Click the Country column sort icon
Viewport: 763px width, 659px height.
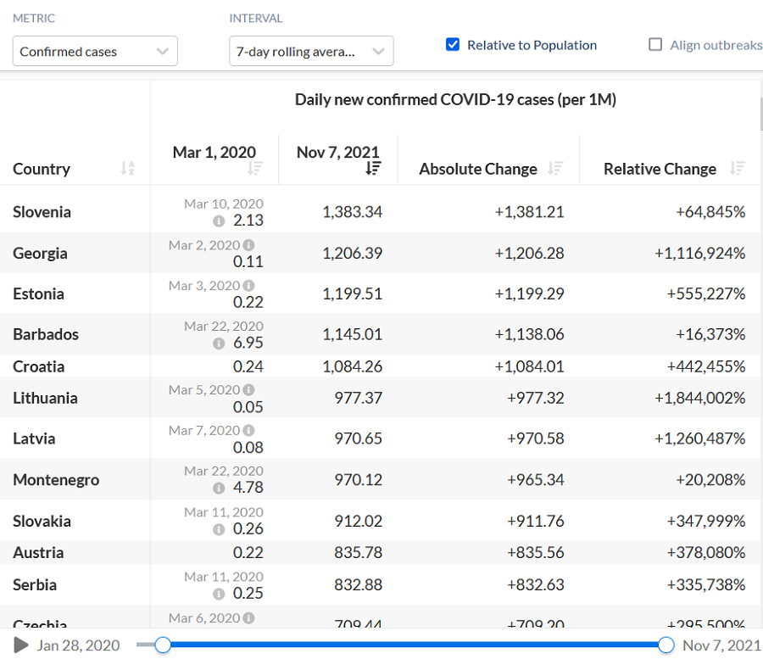127,169
